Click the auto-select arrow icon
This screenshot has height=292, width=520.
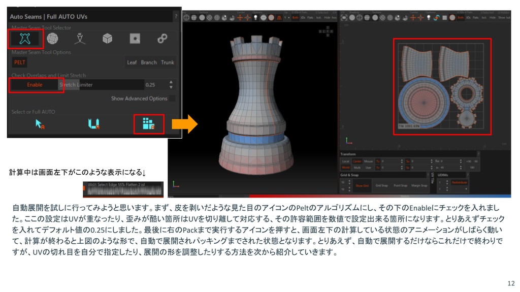[40, 124]
